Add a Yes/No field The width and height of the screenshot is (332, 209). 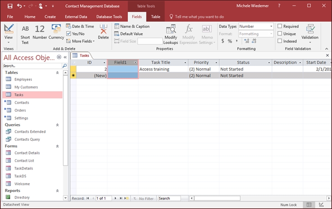click(75, 34)
